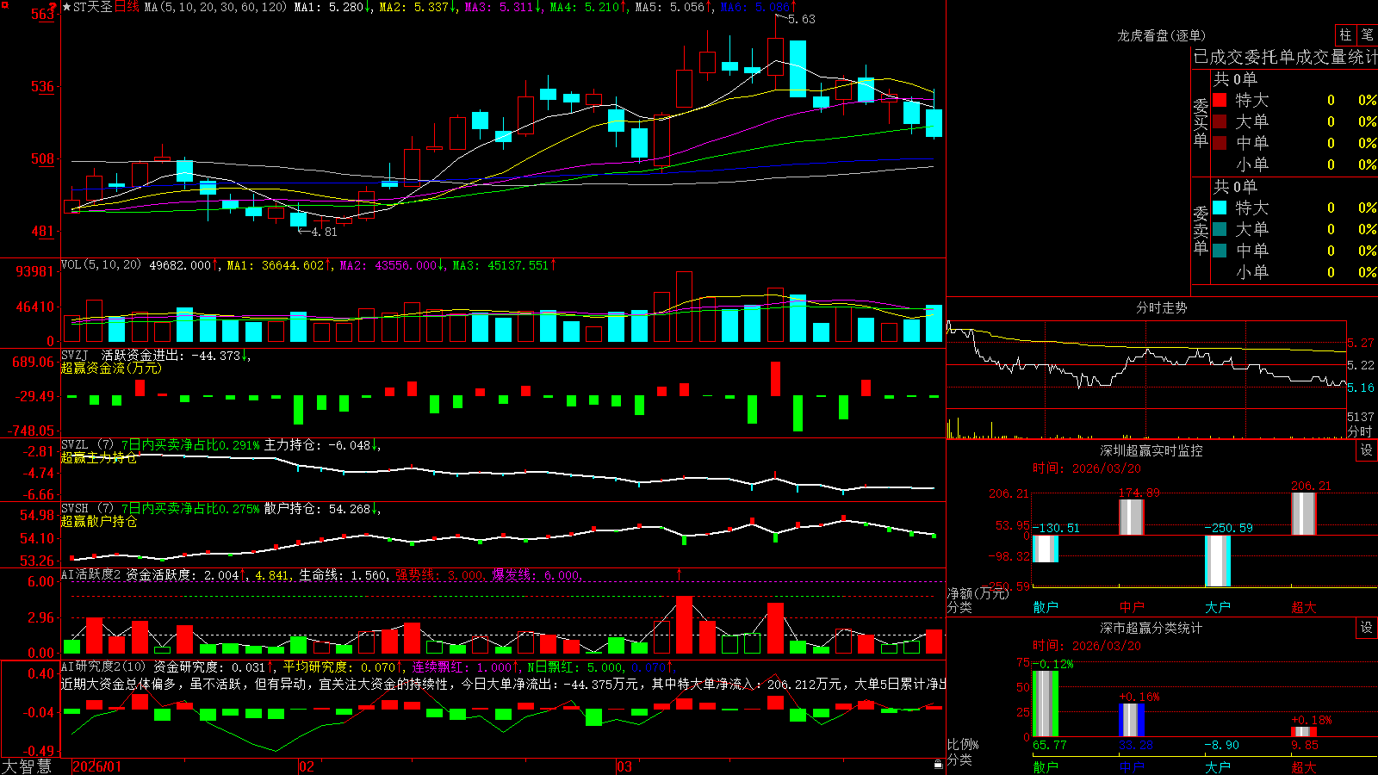
Task: Click the AI研究度2(10) indicator name
Action: (103, 666)
